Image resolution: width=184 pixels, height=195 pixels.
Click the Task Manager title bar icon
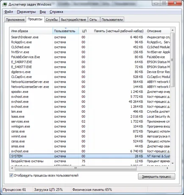click(5, 4)
